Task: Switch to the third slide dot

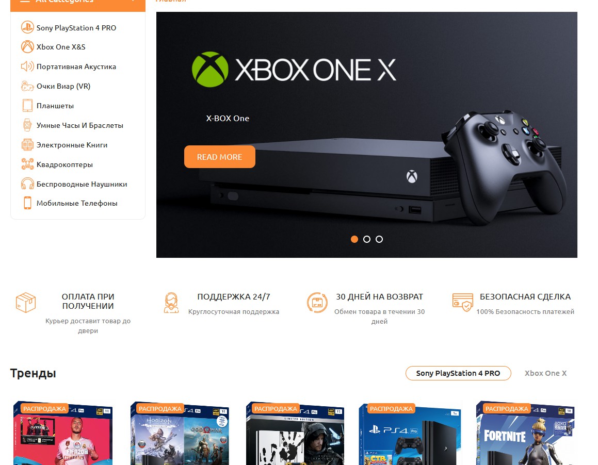Action: pyautogui.click(x=379, y=239)
